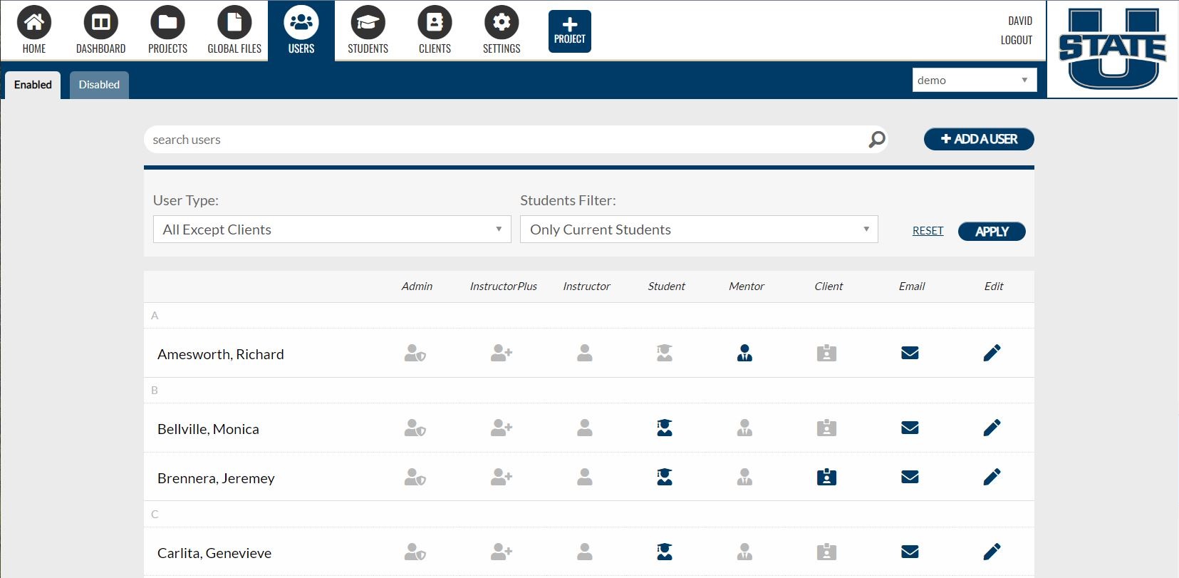Image resolution: width=1179 pixels, height=578 pixels.
Task: Enable Admin role for Bellville, Monica
Action: [415, 428]
